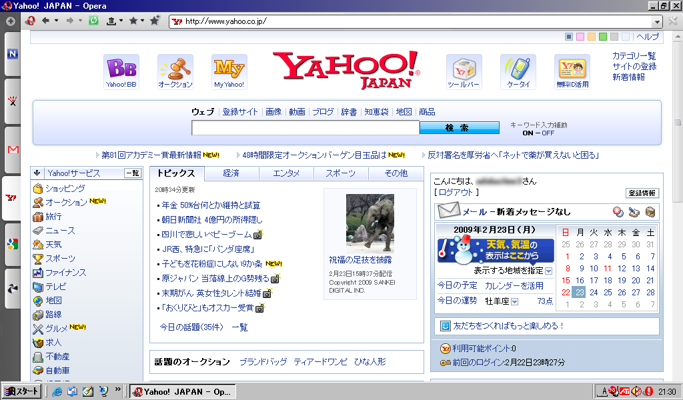Switch to the エンタメ news tab

[x=286, y=173]
